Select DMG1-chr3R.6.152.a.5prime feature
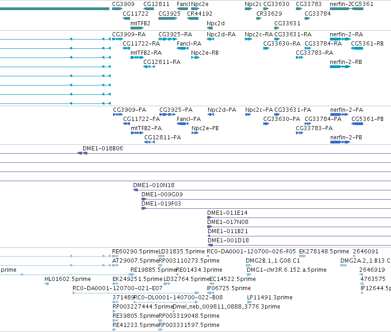 (x=249, y=275)
